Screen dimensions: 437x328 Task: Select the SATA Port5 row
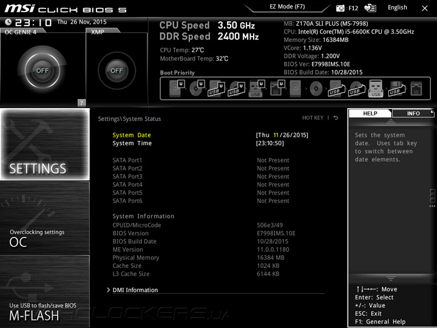point(201,193)
